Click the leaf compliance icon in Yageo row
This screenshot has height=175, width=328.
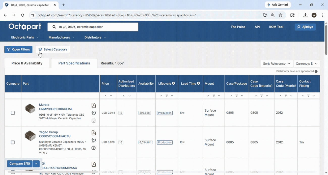tap(94, 140)
